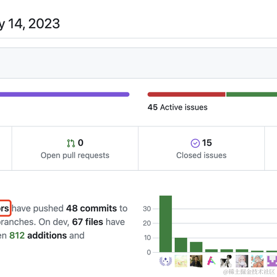
Task: Click the 67 files text
Action: coord(88,222)
